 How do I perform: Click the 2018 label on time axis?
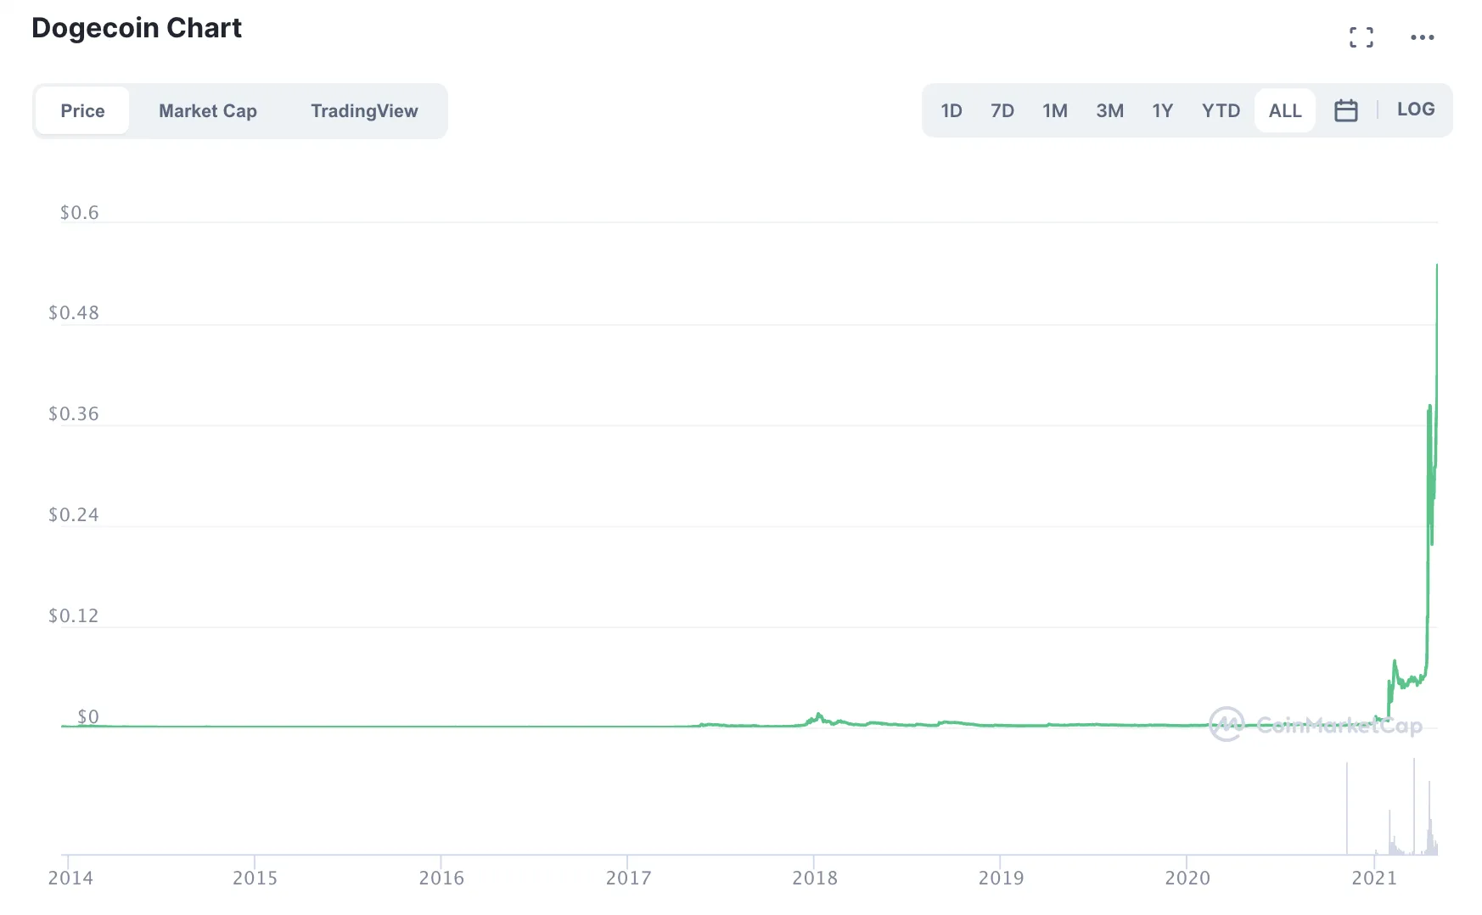click(814, 878)
